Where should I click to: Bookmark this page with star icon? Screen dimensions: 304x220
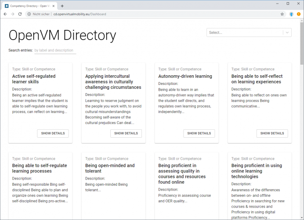(282, 14)
